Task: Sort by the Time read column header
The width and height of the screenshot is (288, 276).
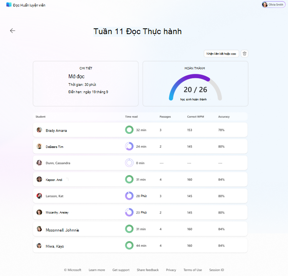Action: [x=132, y=117]
